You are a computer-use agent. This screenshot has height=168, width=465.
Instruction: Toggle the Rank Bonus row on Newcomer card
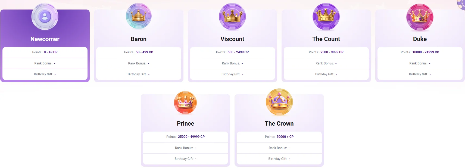coord(45,63)
